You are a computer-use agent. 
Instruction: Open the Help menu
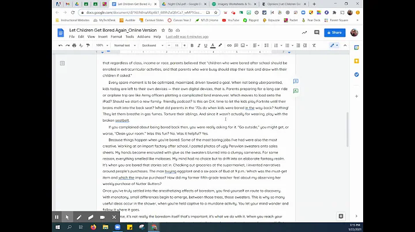click(x=157, y=37)
